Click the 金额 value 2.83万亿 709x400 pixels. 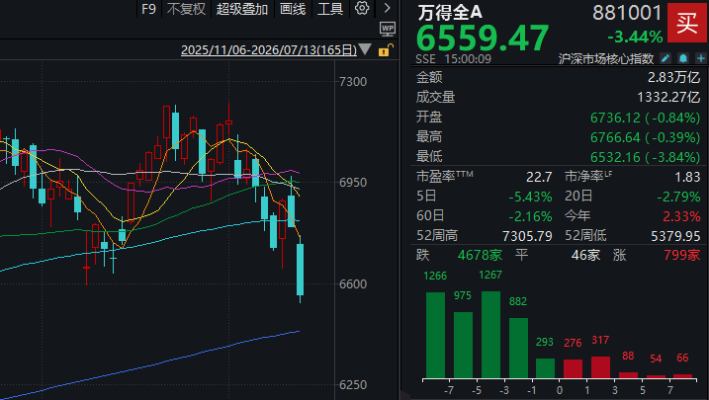tap(673, 77)
